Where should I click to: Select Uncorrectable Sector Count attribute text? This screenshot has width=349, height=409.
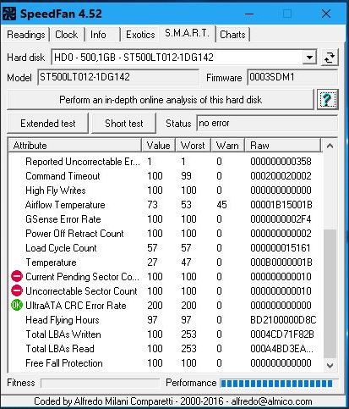(x=81, y=291)
